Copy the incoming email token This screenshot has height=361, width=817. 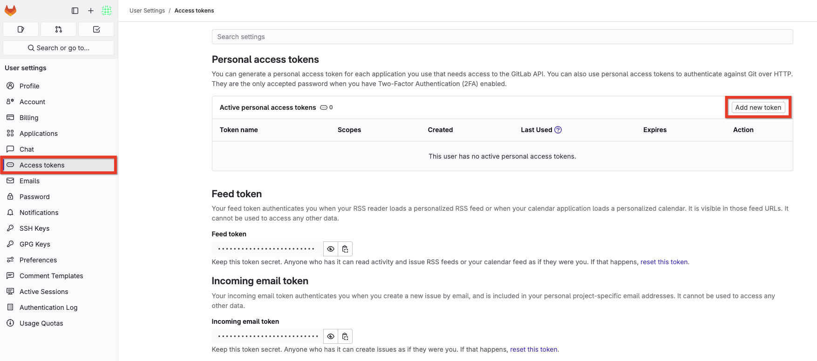point(345,336)
